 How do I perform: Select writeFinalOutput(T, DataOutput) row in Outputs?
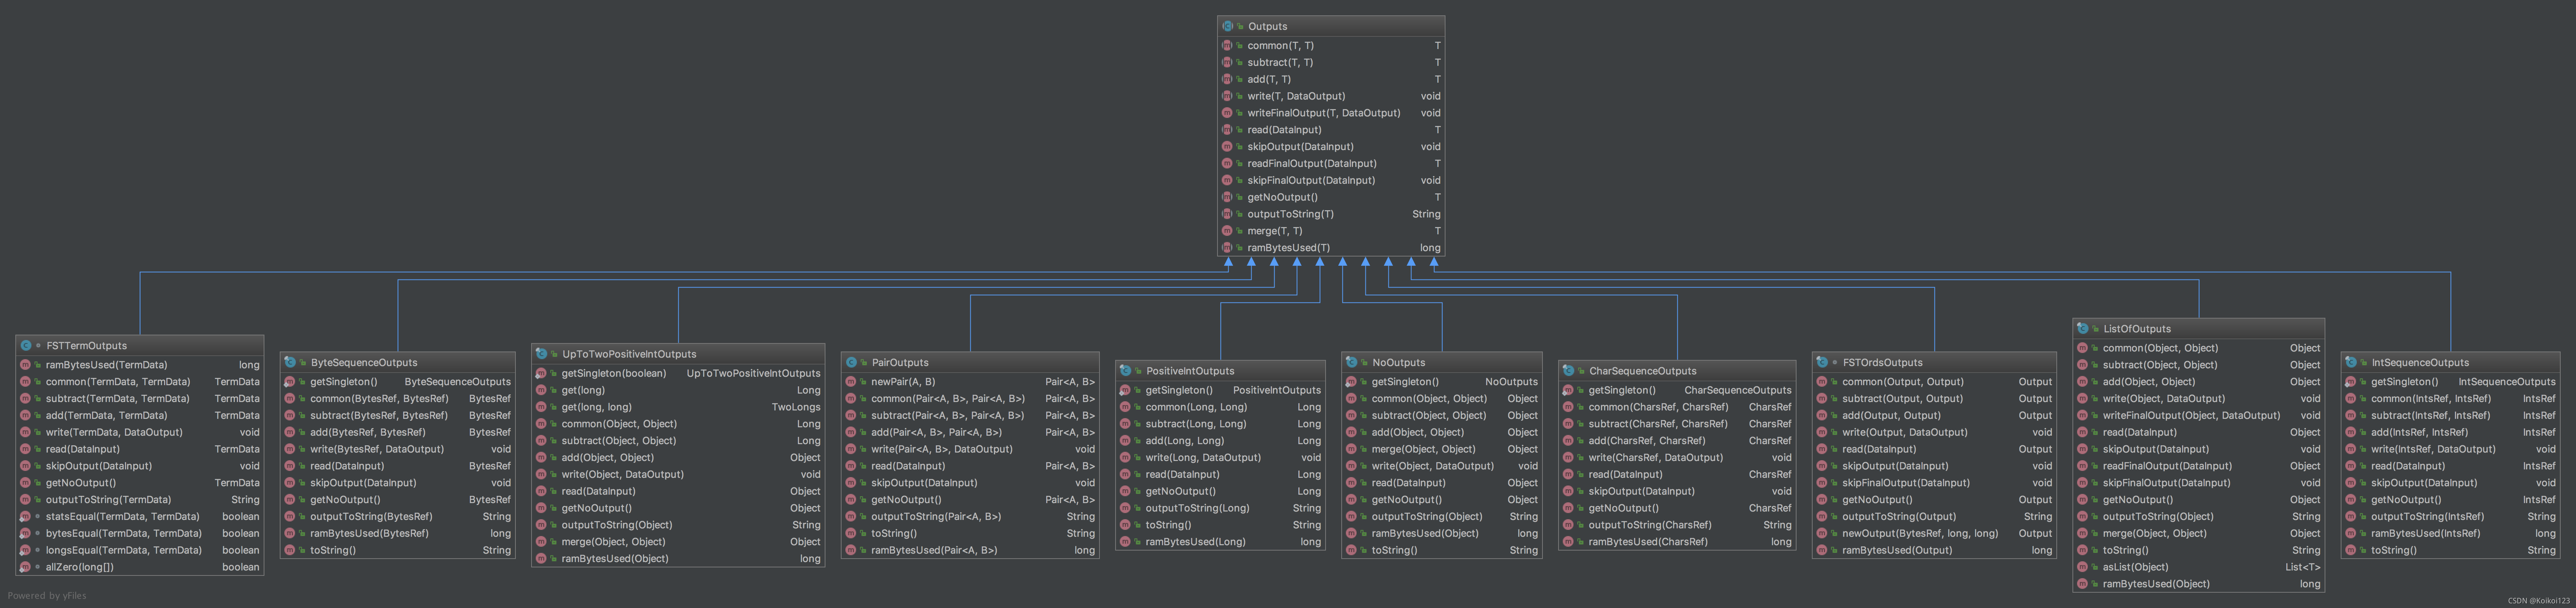coord(1322,113)
